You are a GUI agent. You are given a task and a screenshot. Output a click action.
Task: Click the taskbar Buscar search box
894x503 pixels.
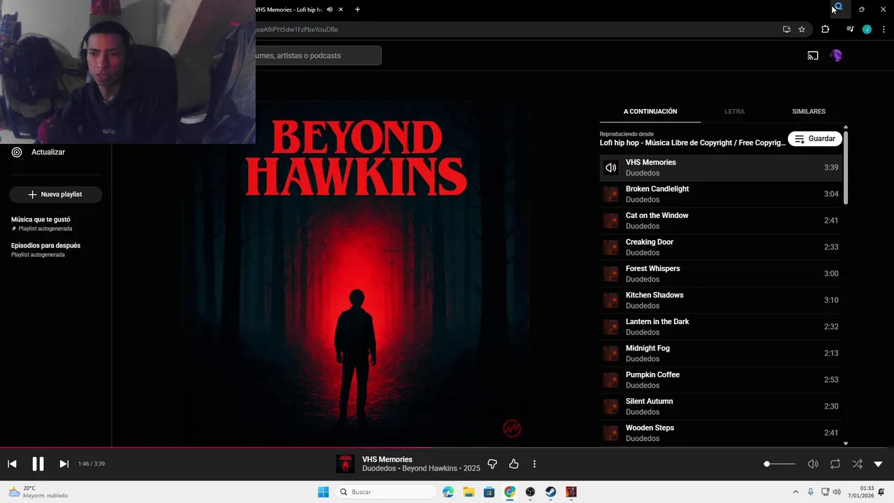pyautogui.click(x=386, y=492)
